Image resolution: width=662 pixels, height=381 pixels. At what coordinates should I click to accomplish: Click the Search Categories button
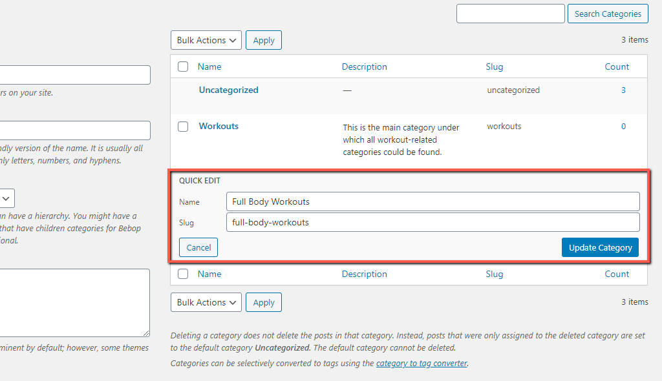pos(608,14)
